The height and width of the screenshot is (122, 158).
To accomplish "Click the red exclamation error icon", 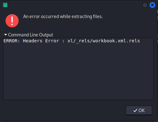I will pyautogui.click(x=12, y=21).
